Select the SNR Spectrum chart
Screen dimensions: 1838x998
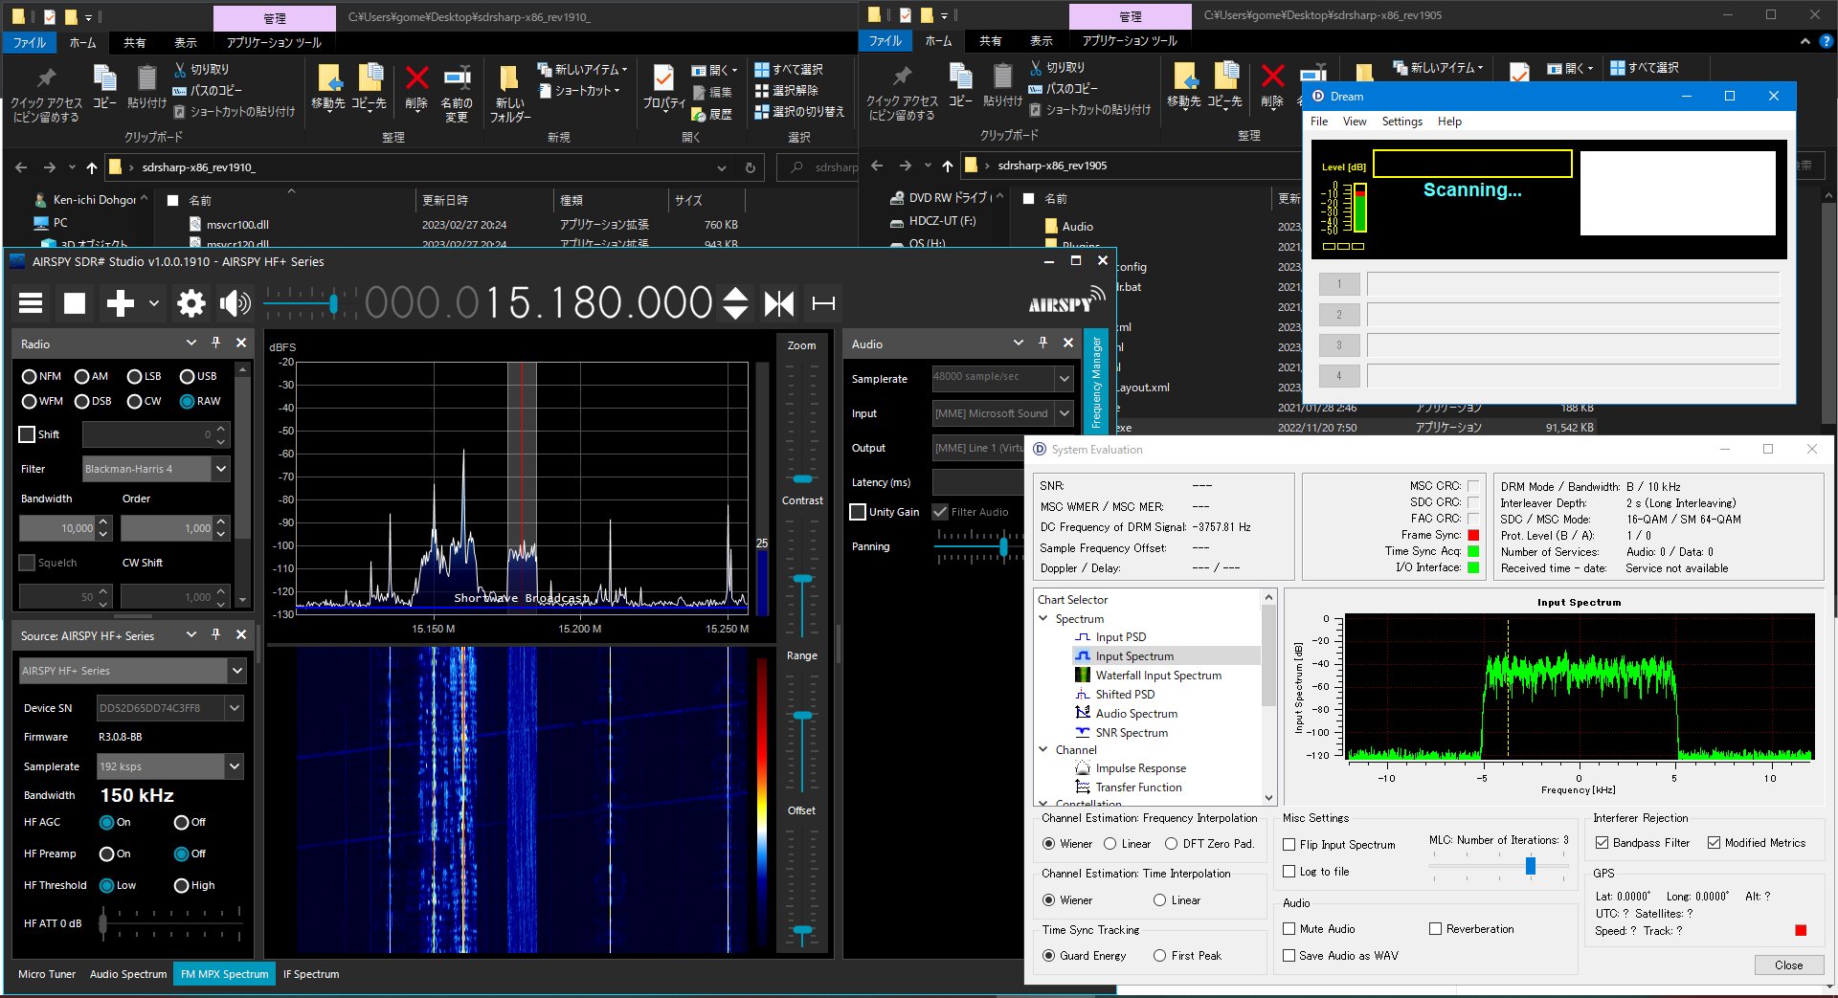[x=1132, y=732]
